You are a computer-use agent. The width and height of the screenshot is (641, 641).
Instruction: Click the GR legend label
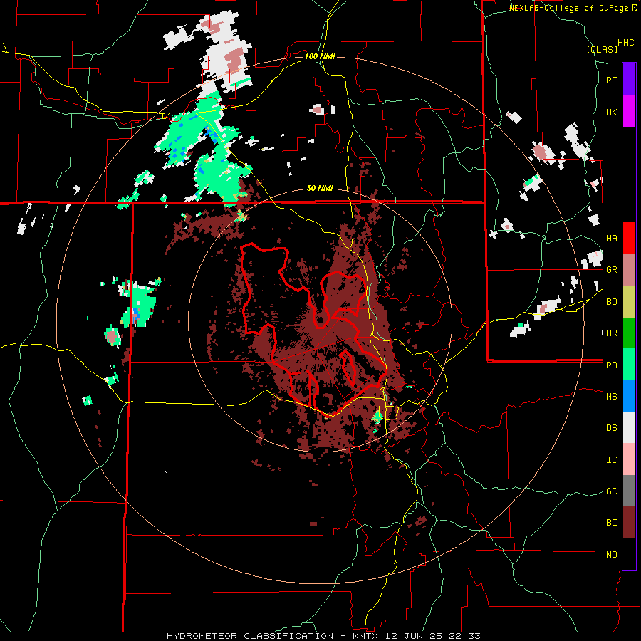coord(611,270)
